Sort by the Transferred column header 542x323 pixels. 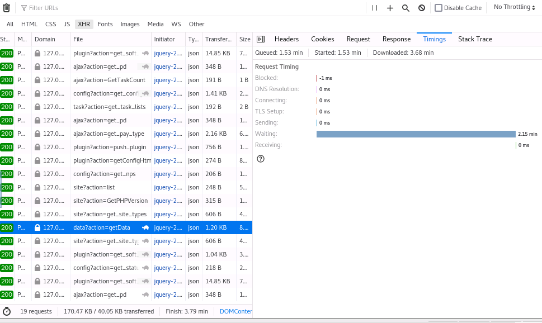point(219,39)
